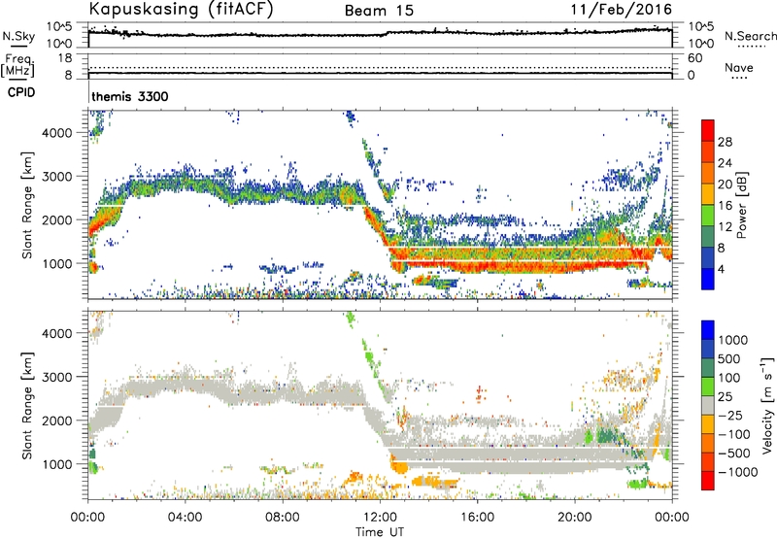The image size is (777, 538).
Task: Click the 16 dB power colorbar label
Action: click(x=725, y=206)
